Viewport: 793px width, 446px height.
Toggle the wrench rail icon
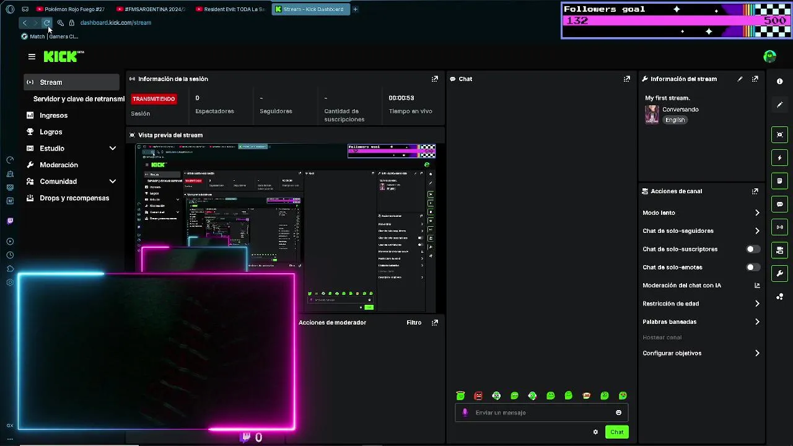780,273
